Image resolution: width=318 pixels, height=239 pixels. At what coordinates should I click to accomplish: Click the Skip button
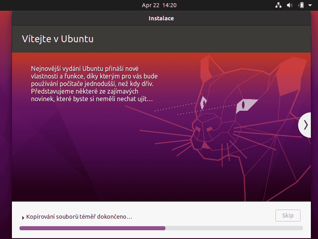pyautogui.click(x=288, y=215)
